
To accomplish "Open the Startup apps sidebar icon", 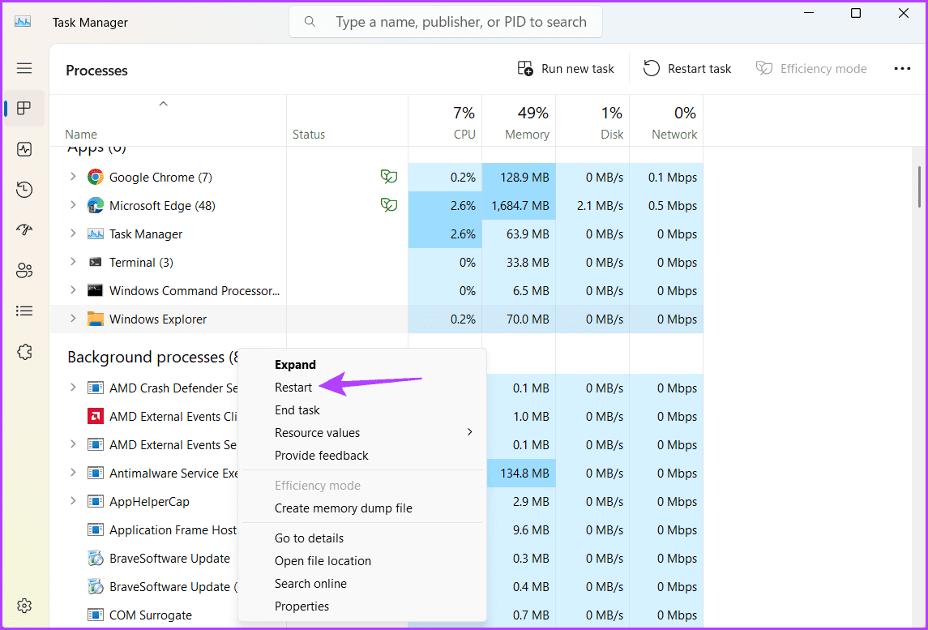I will coord(24,229).
